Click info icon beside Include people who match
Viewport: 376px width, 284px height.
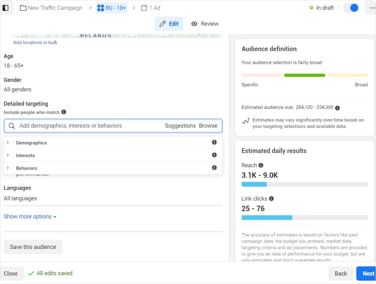click(64, 112)
